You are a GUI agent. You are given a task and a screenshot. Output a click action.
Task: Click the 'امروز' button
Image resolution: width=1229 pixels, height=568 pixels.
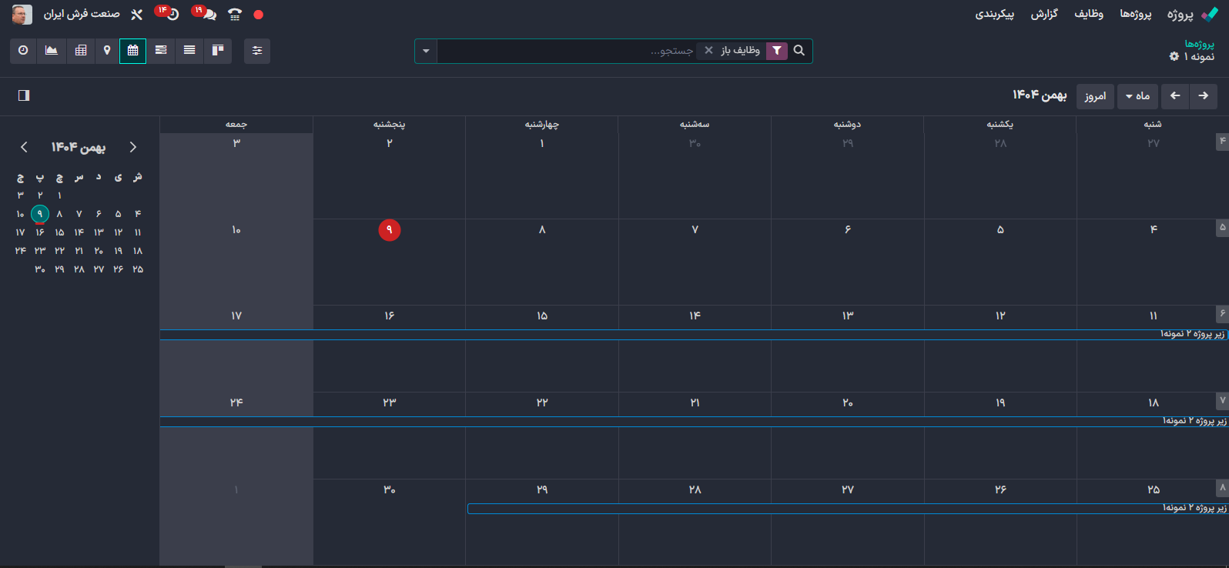[1094, 96]
